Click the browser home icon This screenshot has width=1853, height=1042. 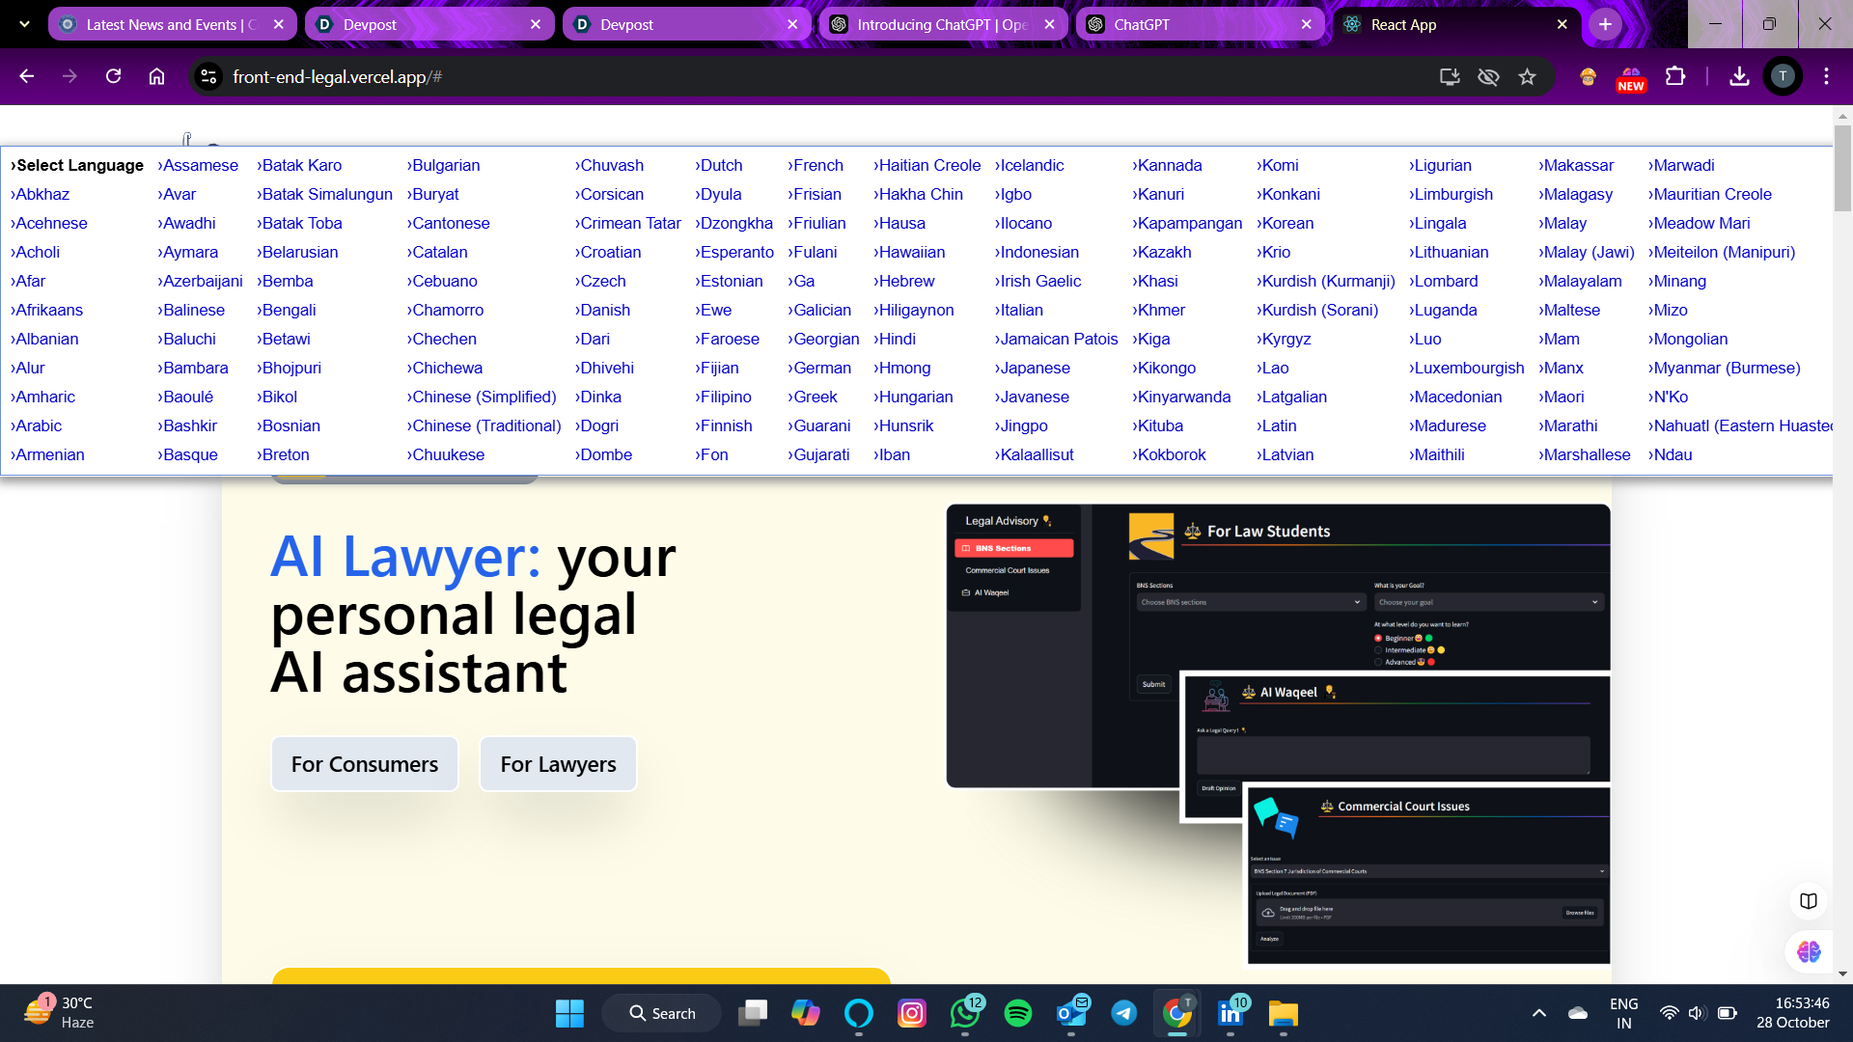pyautogui.click(x=156, y=76)
